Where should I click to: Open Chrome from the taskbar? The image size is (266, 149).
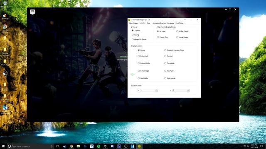coord(71,146)
